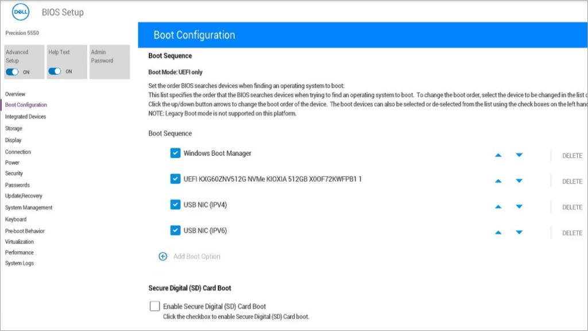
Task: Click down arrow for UEFI KIOXIA NVMe entry
Action: click(519, 181)
